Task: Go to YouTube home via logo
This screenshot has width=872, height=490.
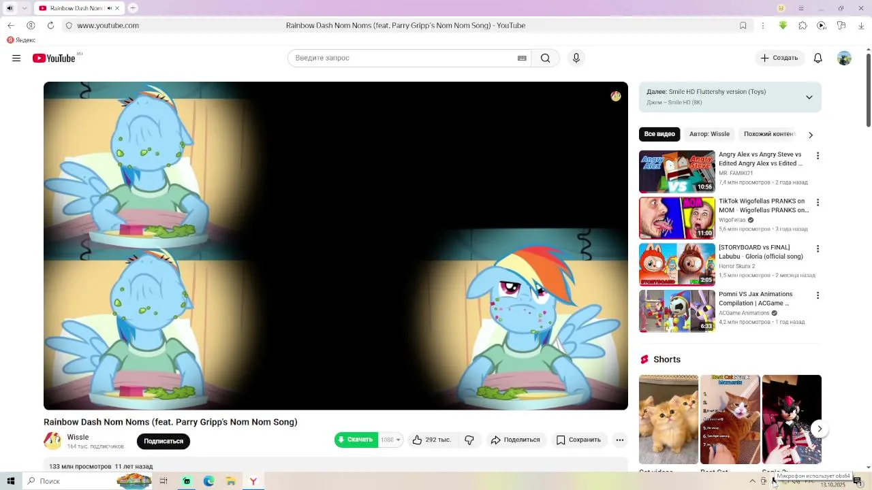Action: click(54, 59)
